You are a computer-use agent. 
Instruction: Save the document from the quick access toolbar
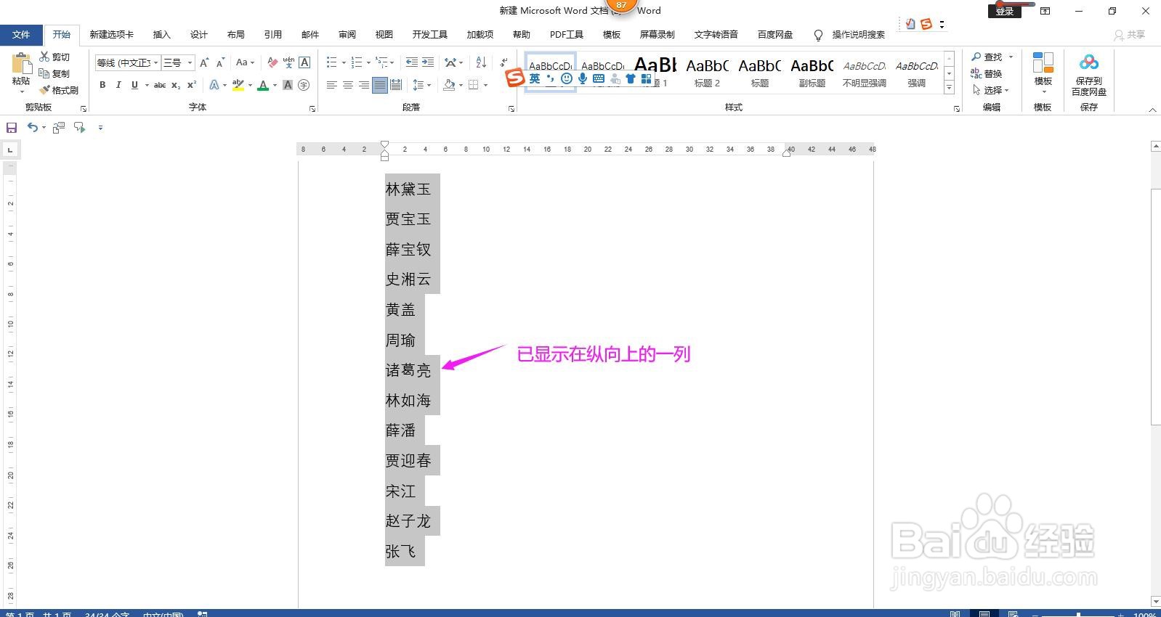[12, 128]
